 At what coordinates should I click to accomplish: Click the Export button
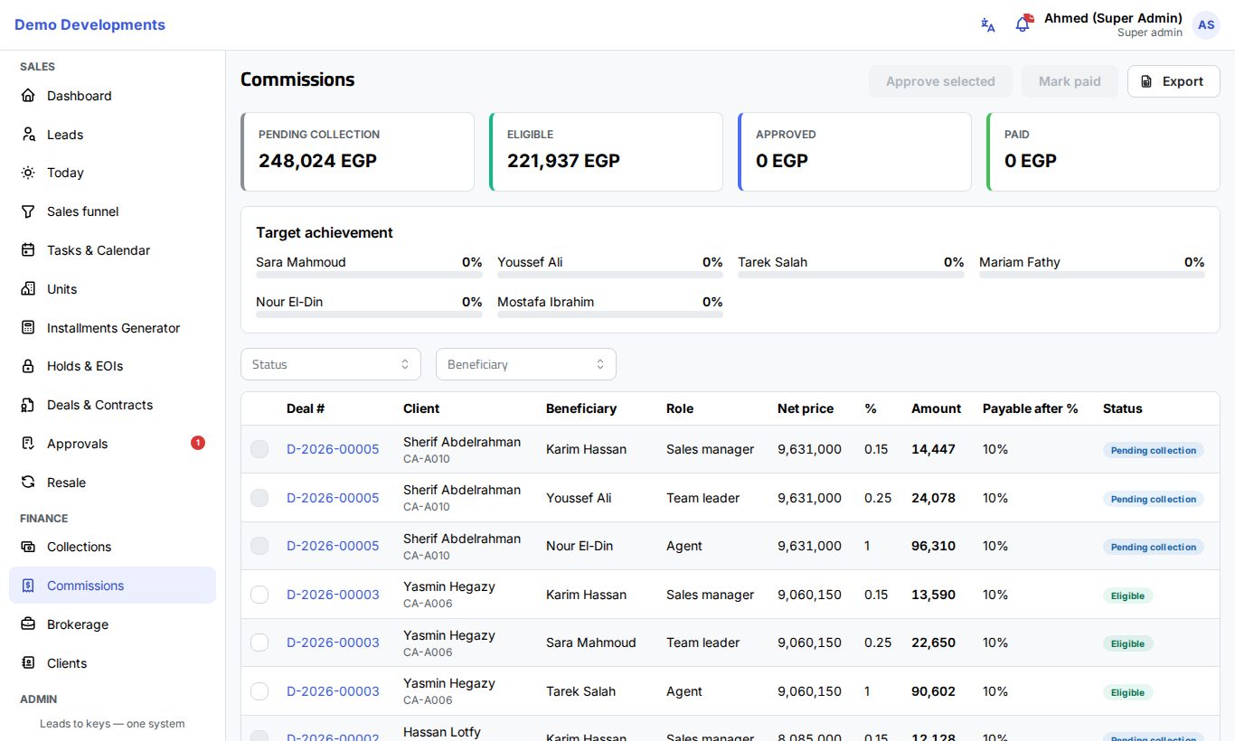1174,81
